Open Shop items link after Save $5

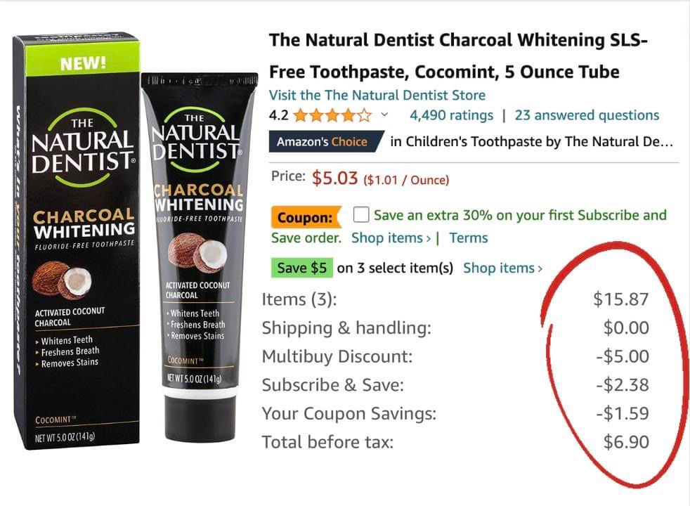502,268
